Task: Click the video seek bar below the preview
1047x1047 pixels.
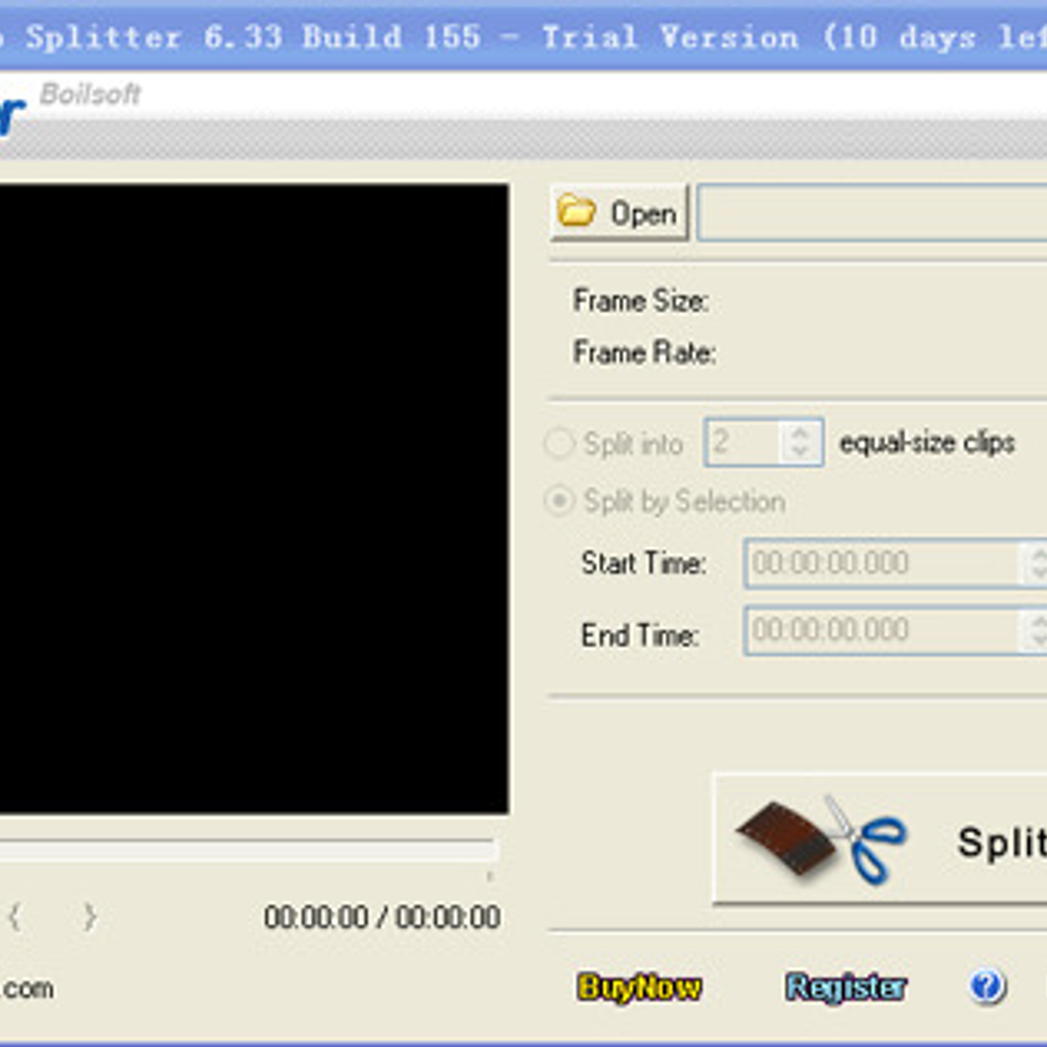Action: 249,850
